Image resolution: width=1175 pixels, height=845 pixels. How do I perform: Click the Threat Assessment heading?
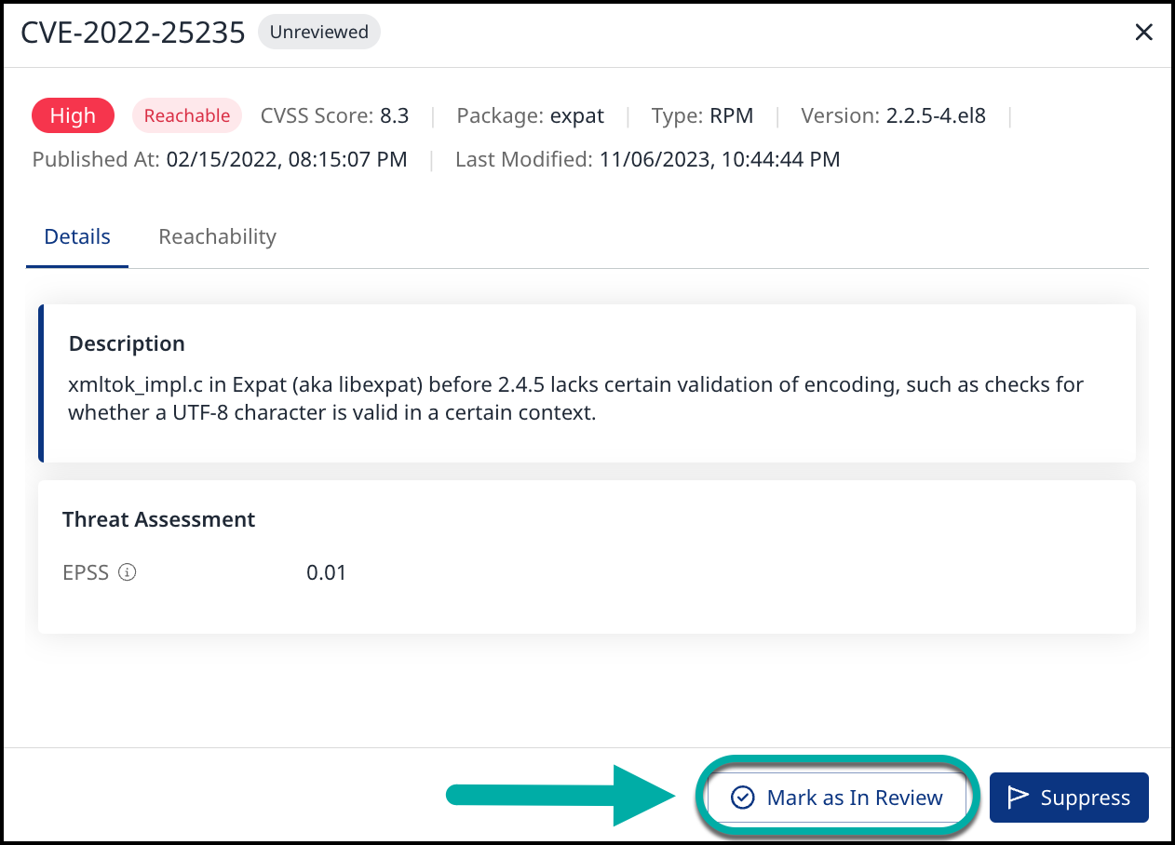[x=158, y=519]
